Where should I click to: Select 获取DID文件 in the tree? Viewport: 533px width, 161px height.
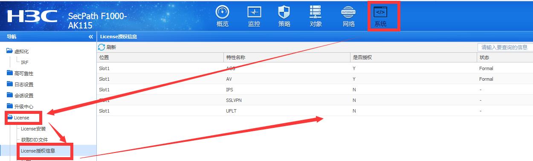click(34, 140)
